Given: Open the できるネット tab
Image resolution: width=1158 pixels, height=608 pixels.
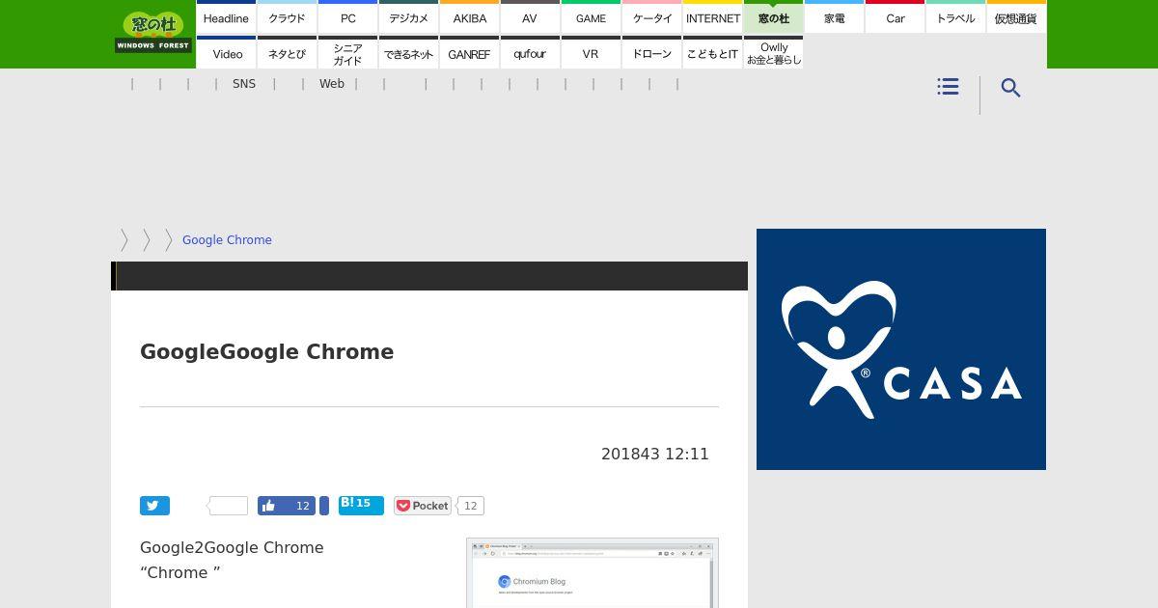Looking at the screenshot, I should point(408,53).
